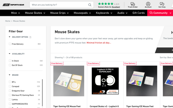Viewport: 173px width, 108px height.
Task: Click the five-star rating icons
Action: coord(105,4)
